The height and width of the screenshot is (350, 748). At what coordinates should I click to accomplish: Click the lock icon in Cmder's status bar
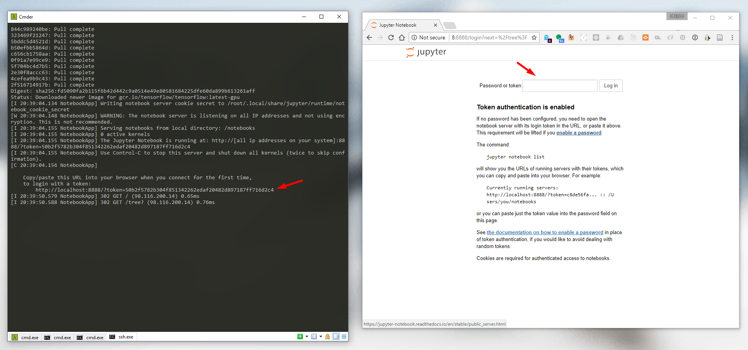tap(328, 336)
